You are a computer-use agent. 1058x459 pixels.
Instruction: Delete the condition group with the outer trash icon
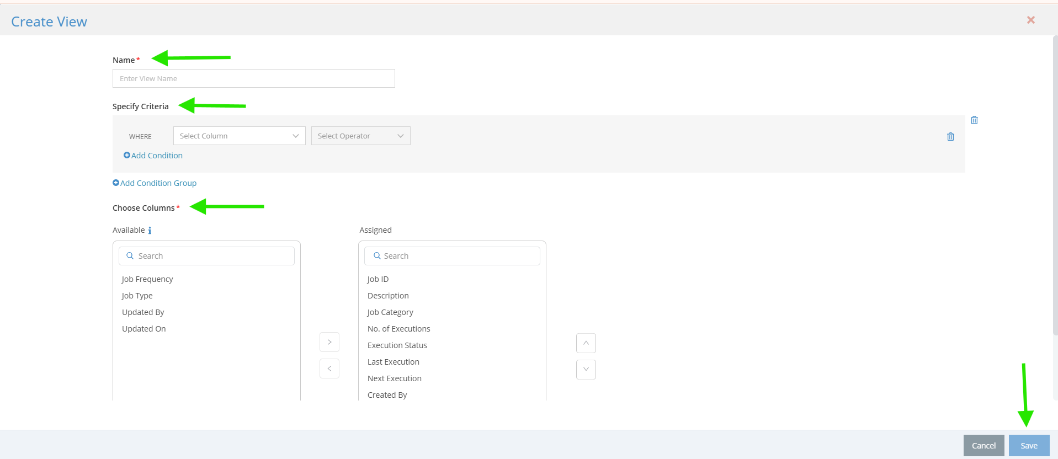click(974, 120)
